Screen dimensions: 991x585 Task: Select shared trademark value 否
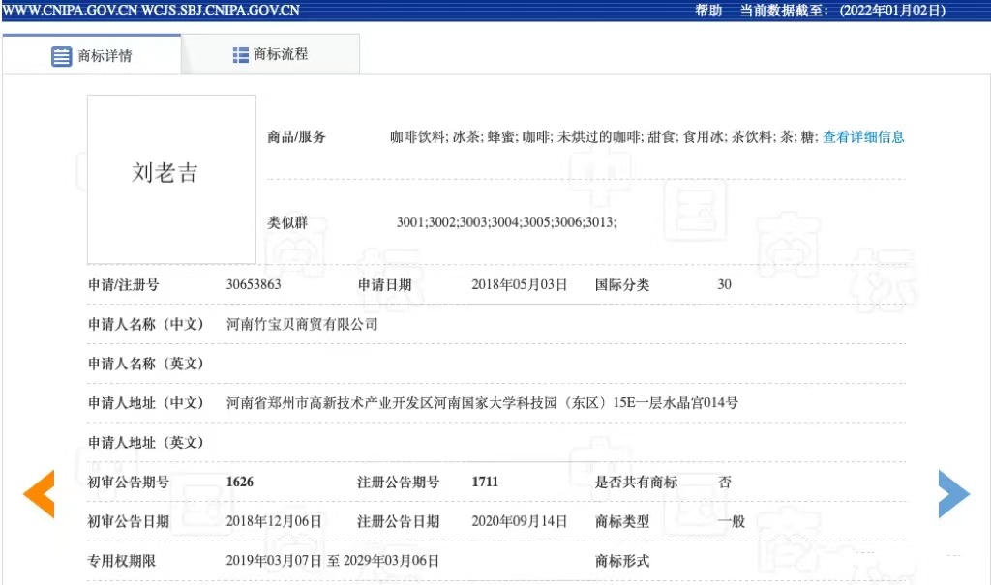click(x=724, y=483)
